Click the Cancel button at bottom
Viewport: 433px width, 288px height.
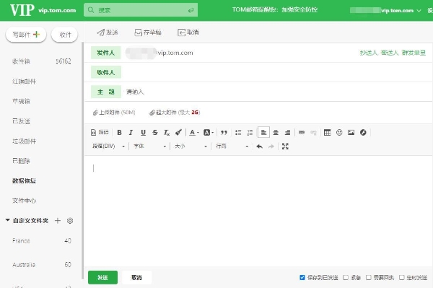point(136,277)
